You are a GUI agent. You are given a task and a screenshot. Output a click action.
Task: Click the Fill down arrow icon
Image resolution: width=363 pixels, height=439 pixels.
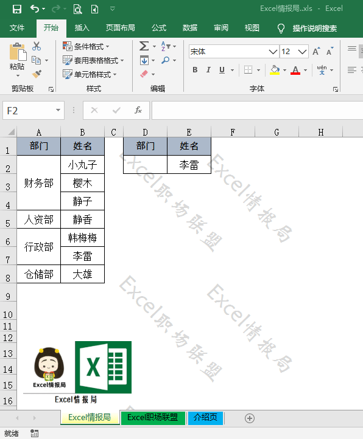[x=144, y=60]
